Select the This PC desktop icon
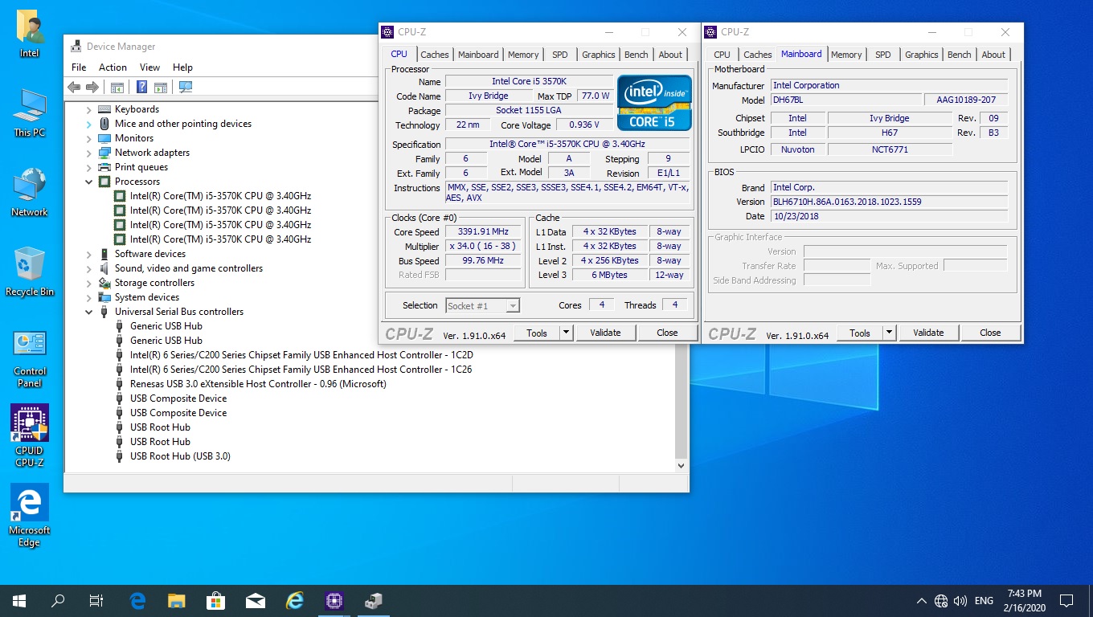Image resolution: width=1093 pixels, height=617 pixels. [x=30, y=112]
